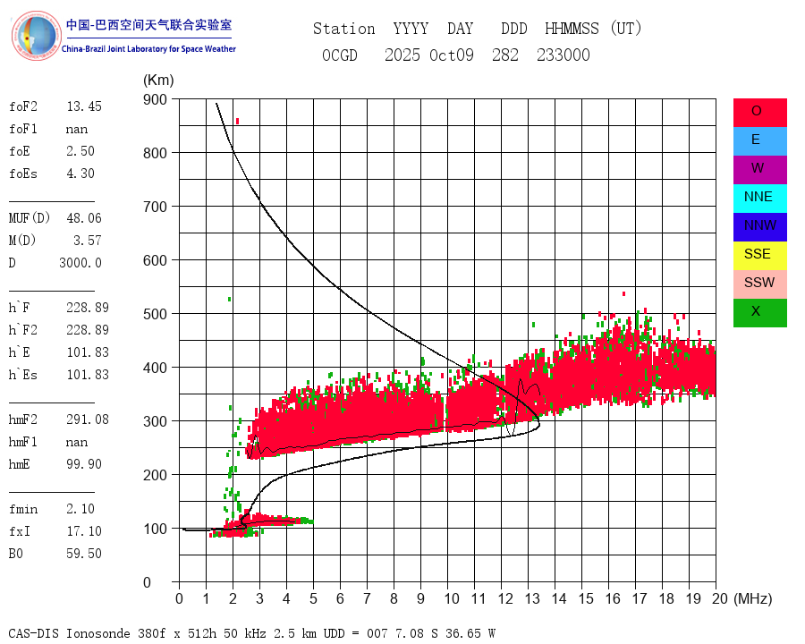This screenshot has width=805, height=644.
Task: Click the B0 value 59.50
Action: pyautogui.click(x=84, y=554)
